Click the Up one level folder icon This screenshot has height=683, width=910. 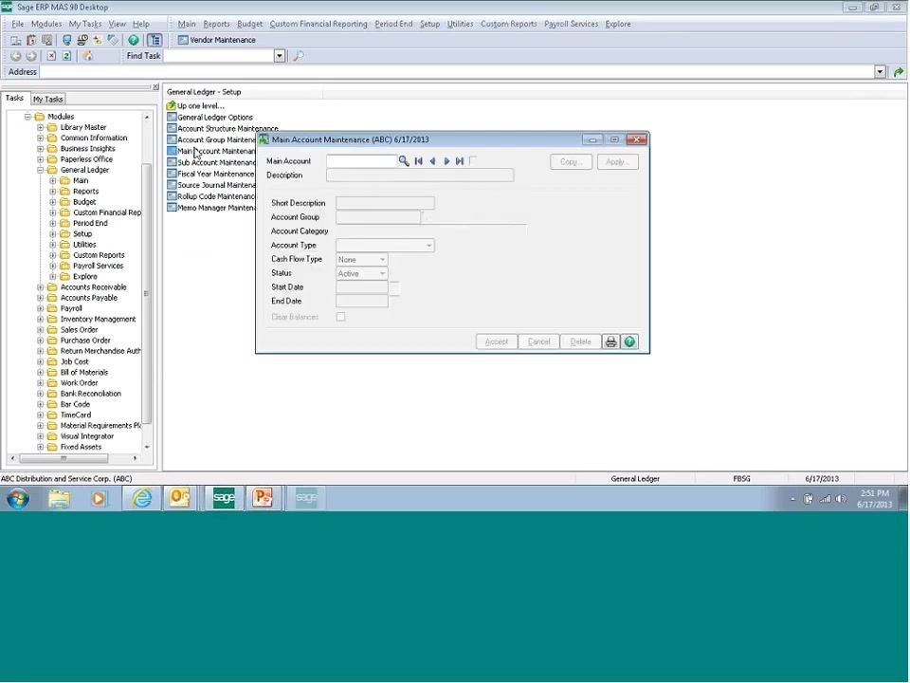pyautogui.click(x=171, y=105)
